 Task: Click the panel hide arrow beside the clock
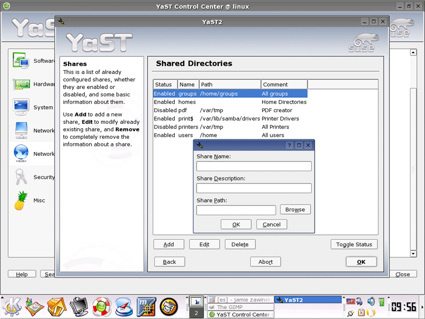[x=422, y=307]
